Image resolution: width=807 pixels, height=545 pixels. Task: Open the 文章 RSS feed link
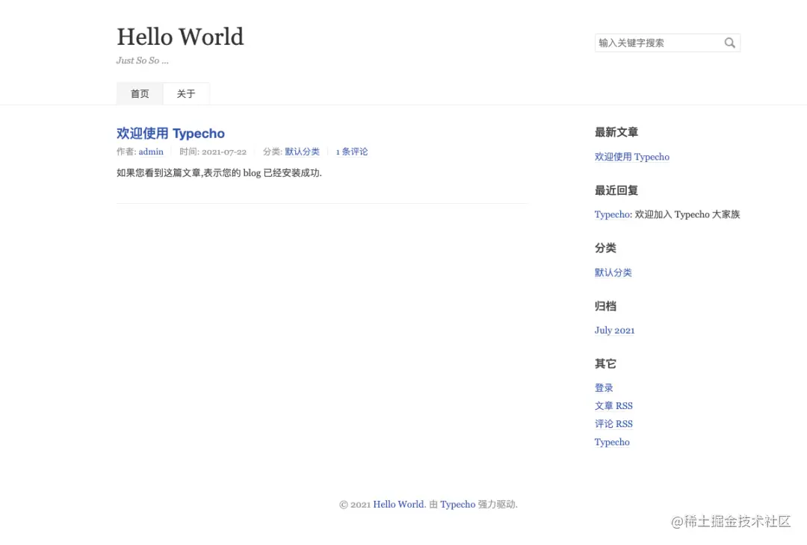(613, 405)
